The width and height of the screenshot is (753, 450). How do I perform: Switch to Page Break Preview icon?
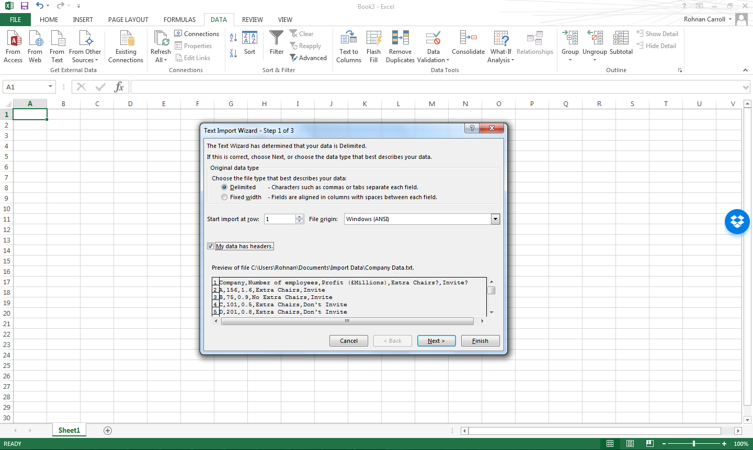649,444
